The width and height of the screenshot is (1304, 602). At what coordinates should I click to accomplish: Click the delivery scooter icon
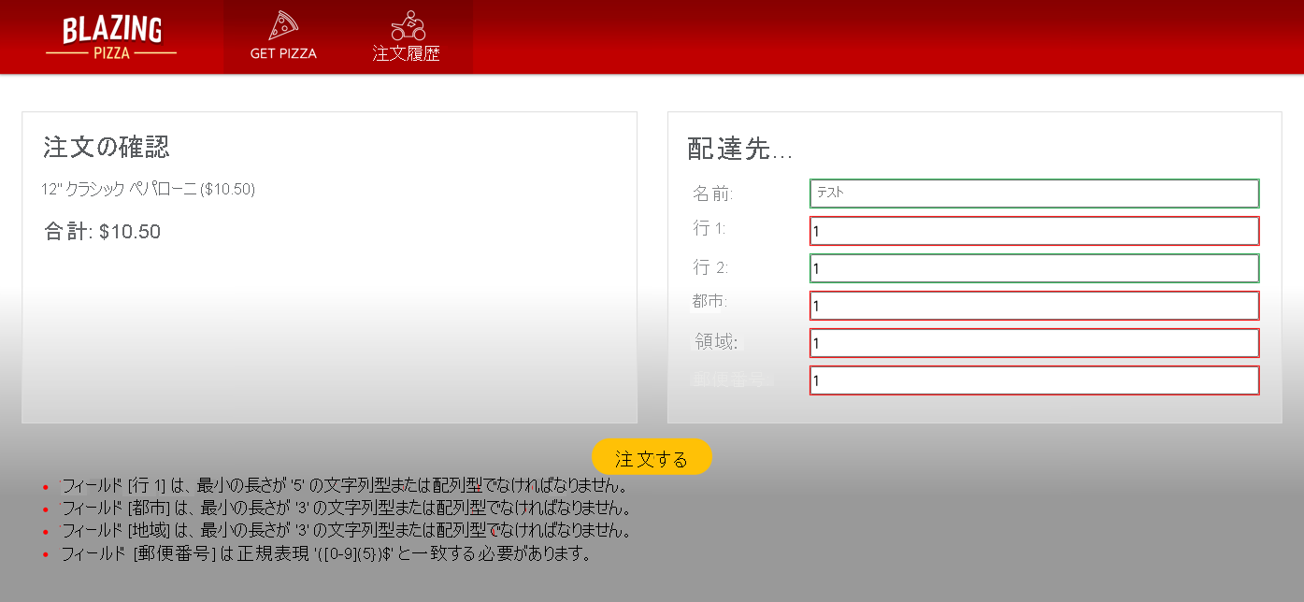406,23
